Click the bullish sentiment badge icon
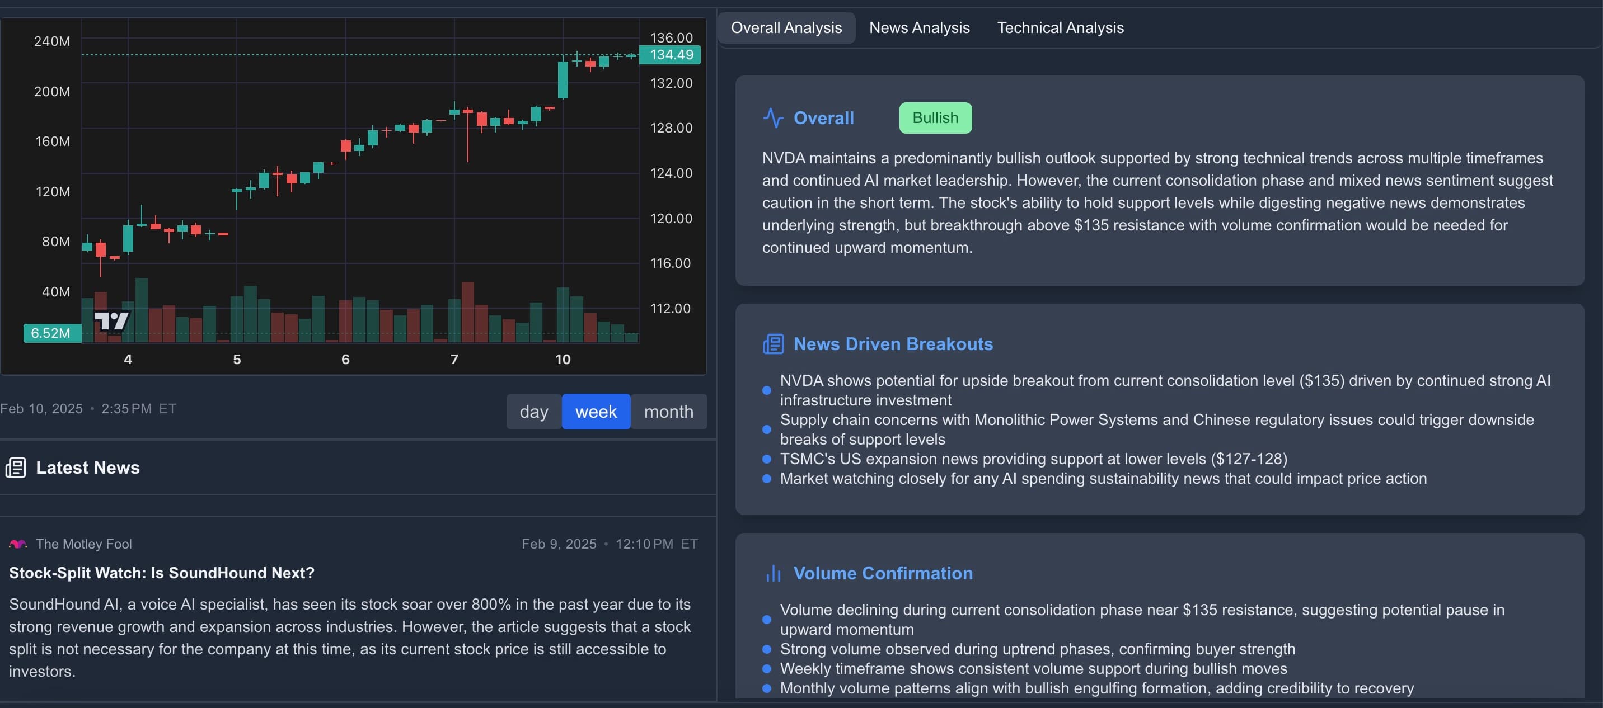Screen dimensions: 1603x708 point(934,117)
